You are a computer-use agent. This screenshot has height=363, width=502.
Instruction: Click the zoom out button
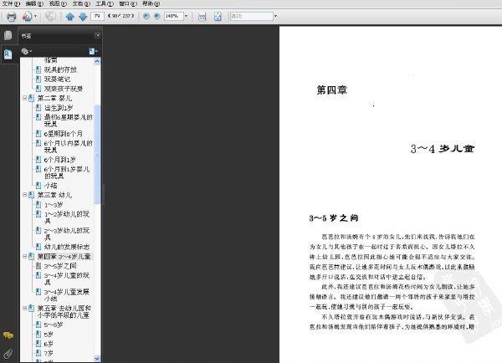(146, 16)
